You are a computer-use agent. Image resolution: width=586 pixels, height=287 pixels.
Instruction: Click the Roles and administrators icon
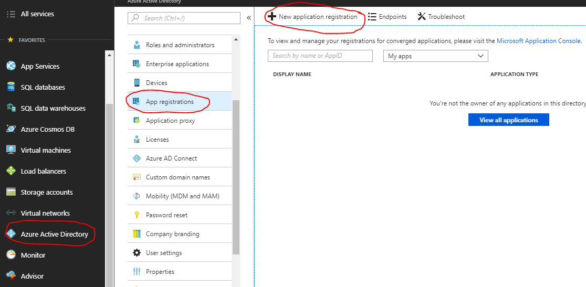tap(137, 45)
